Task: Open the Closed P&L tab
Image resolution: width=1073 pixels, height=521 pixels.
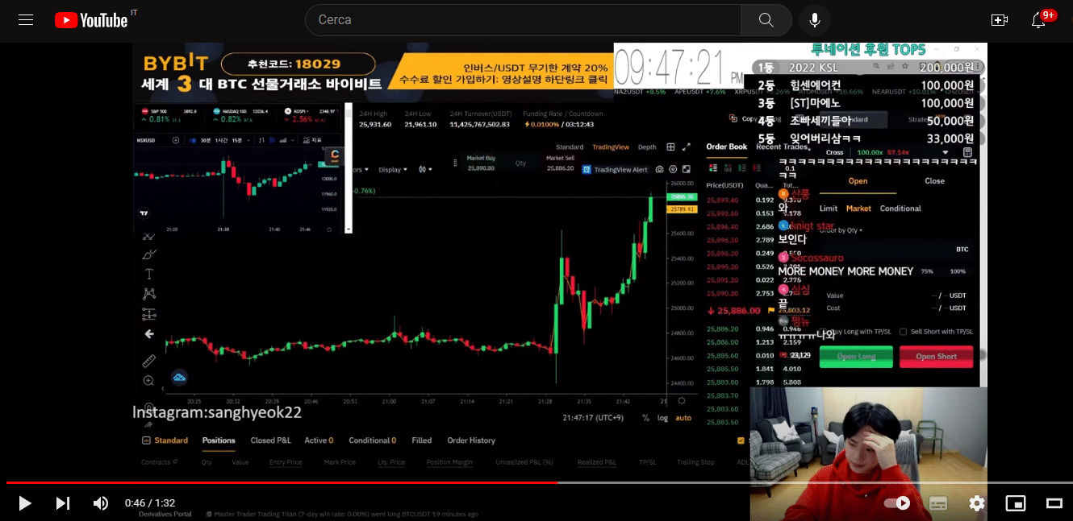Action: point(270,440)
